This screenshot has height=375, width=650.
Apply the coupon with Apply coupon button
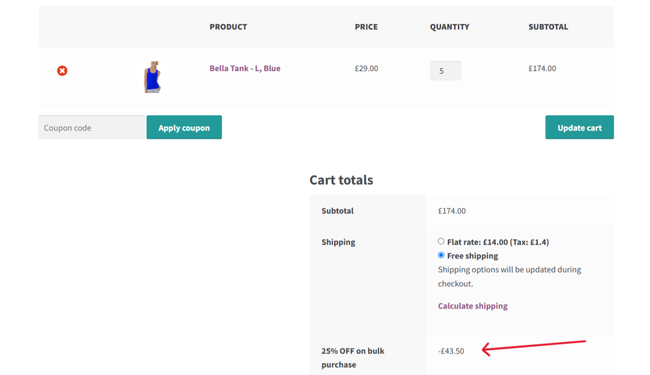tap(184, 127)
